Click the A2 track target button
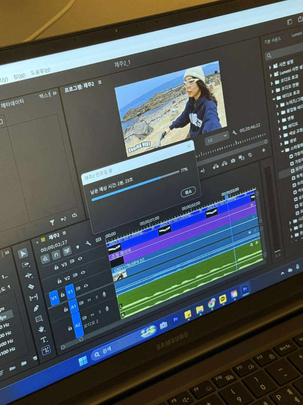The image size is (303, 405). click(78, 325)
